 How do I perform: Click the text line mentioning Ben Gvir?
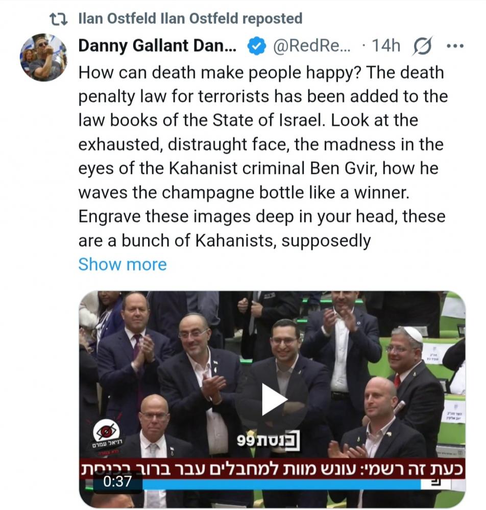point(258,169)
